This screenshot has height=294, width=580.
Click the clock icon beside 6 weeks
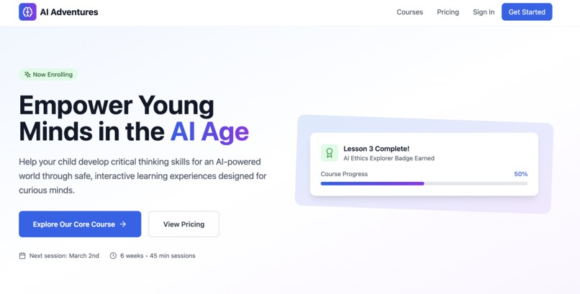pos(113,256)
